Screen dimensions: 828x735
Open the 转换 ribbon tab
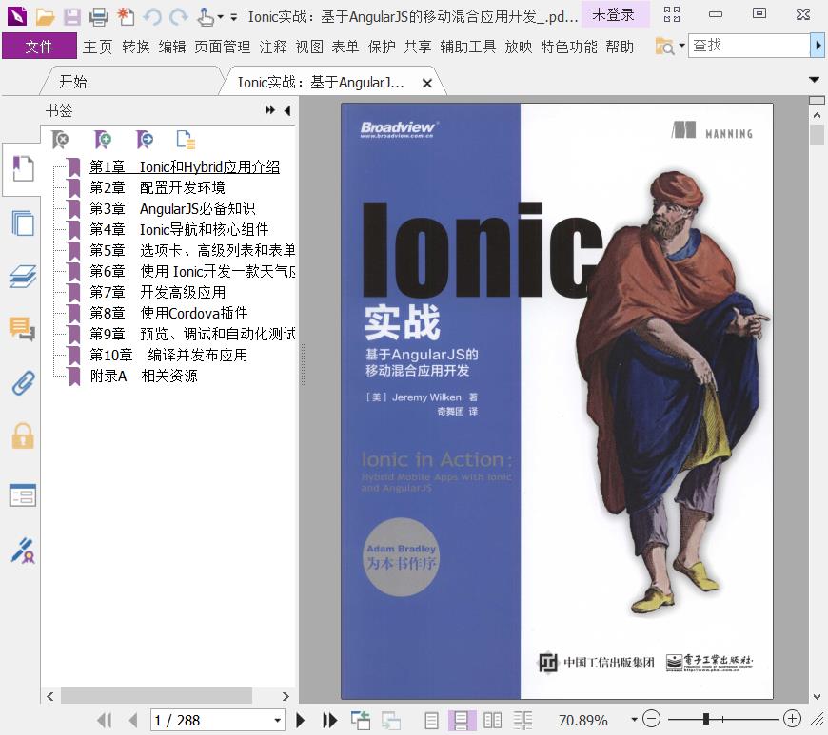[x=136, y=47]
